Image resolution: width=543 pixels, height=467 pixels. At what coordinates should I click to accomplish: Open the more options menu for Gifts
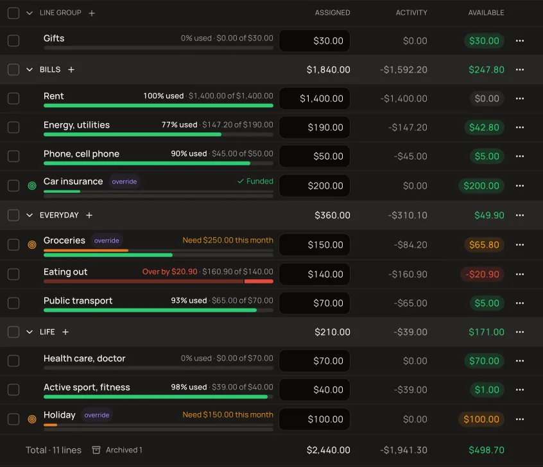(x=519, y=41)
